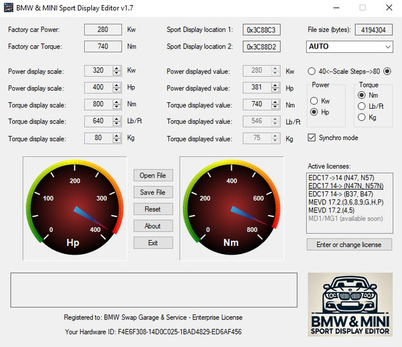Increase Torque display scale Kg with up arrow
402x347 pixels.
(117, 136)
